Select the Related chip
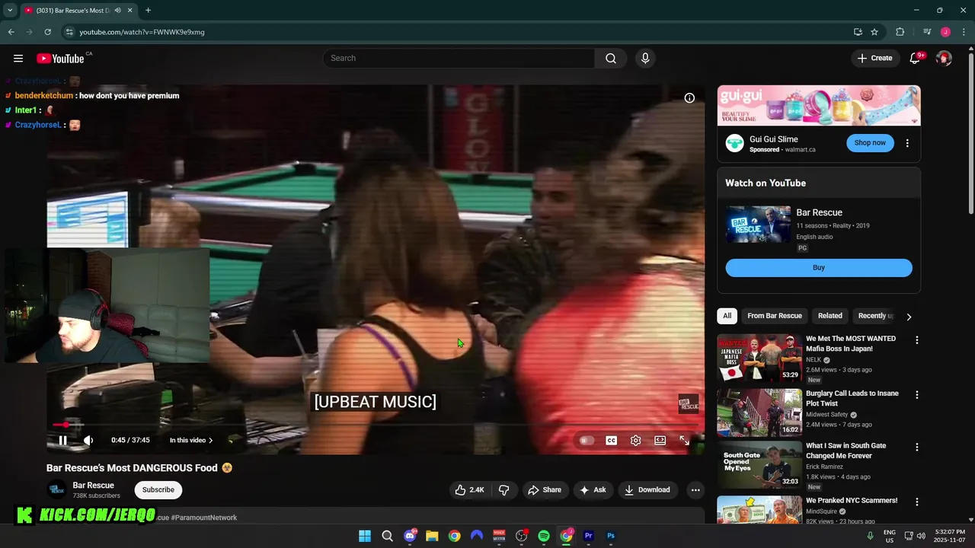The width and height of the screenshot is (975, 548). click(x=830, y=316)
